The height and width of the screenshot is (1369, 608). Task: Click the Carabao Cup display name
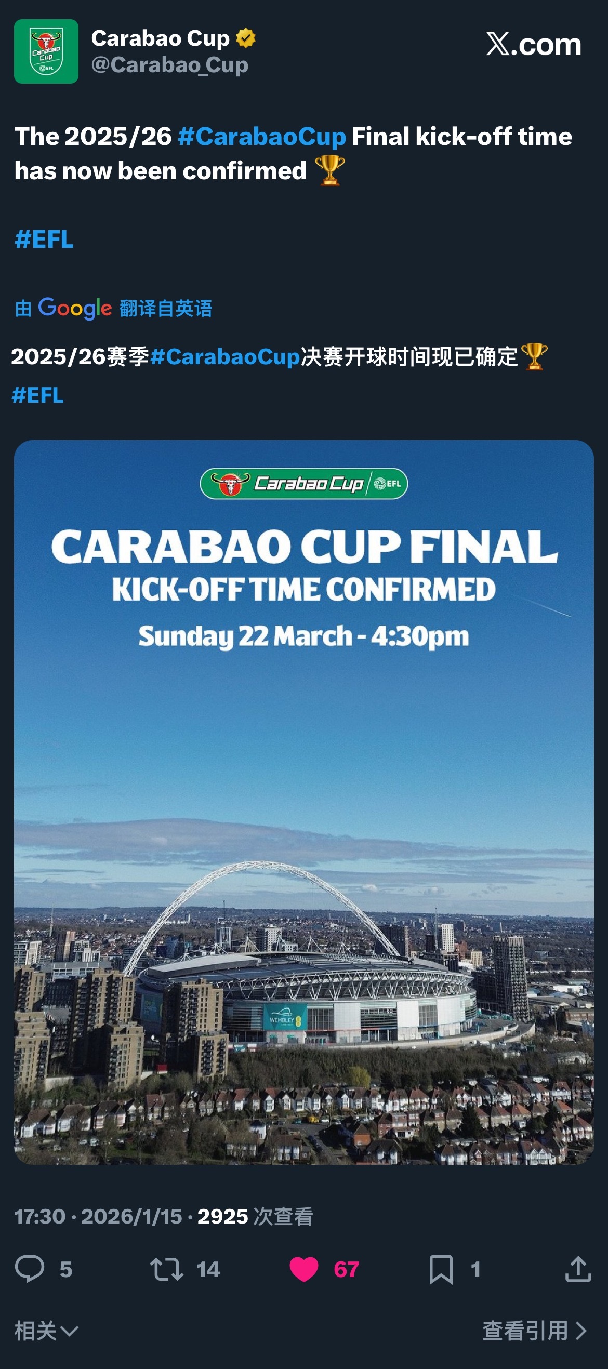pos(160,38)
